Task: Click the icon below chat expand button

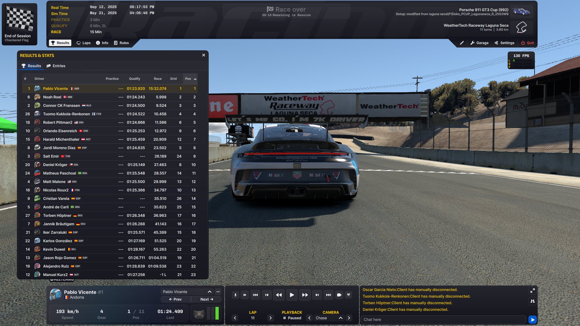Action: click(532, 301)
